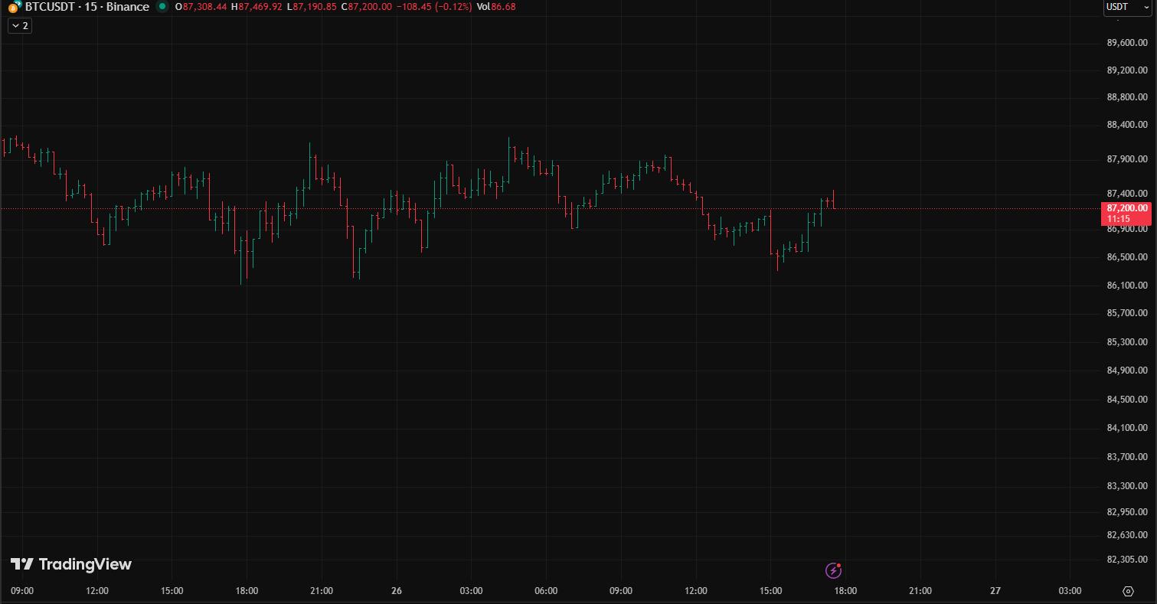Open chart settings hexagon icon

1128,591
